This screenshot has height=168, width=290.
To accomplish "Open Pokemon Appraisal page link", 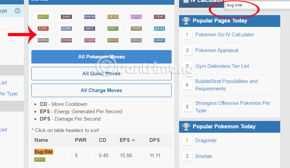I will click(x=216, y=50).
